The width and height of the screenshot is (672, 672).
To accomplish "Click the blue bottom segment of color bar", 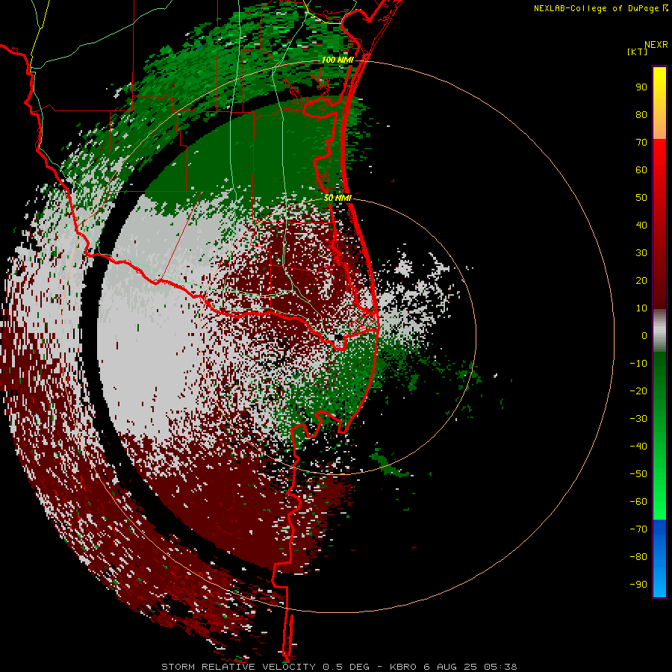I will tap(659, 559).
